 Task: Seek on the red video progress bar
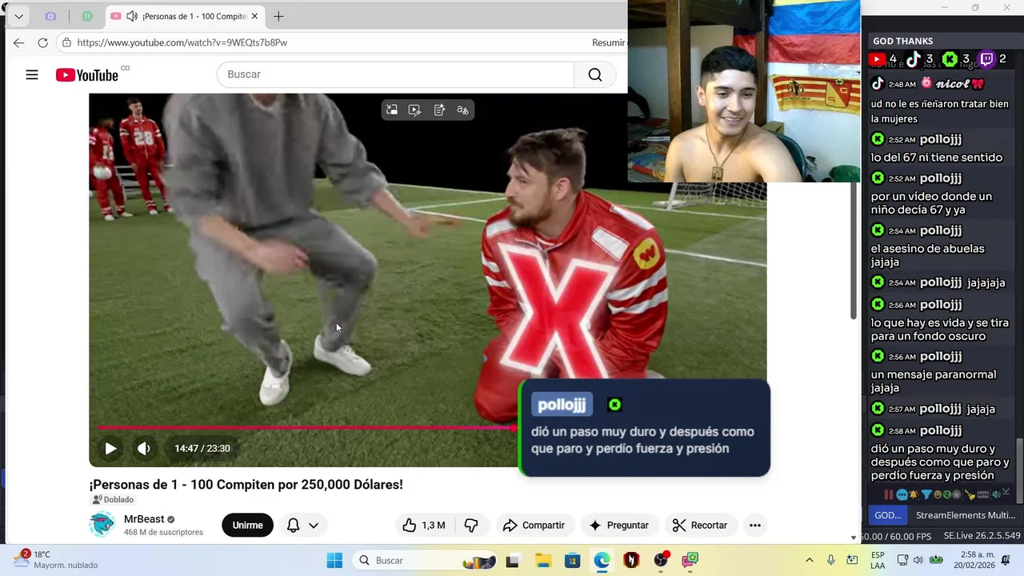pos(306,428)
